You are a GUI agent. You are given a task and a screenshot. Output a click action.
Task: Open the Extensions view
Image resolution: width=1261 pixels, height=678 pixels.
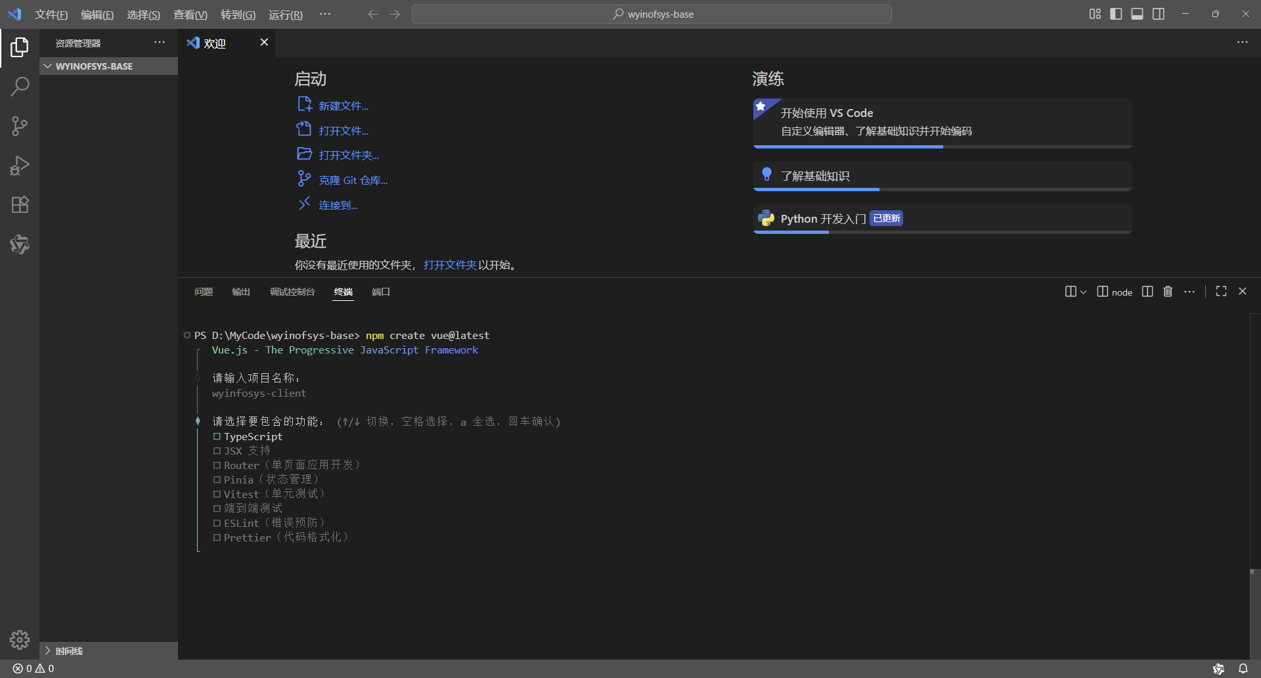(x=20, y=205)
